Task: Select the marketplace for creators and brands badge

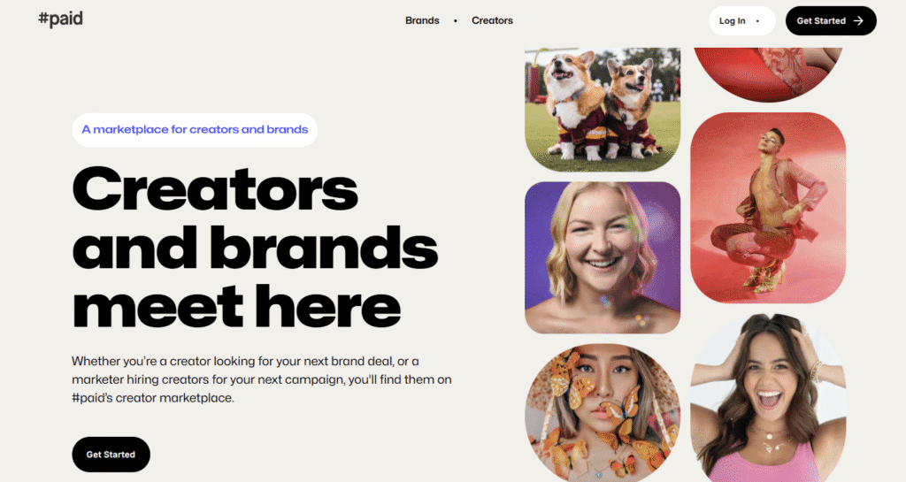Action: [x=195, y=130]
